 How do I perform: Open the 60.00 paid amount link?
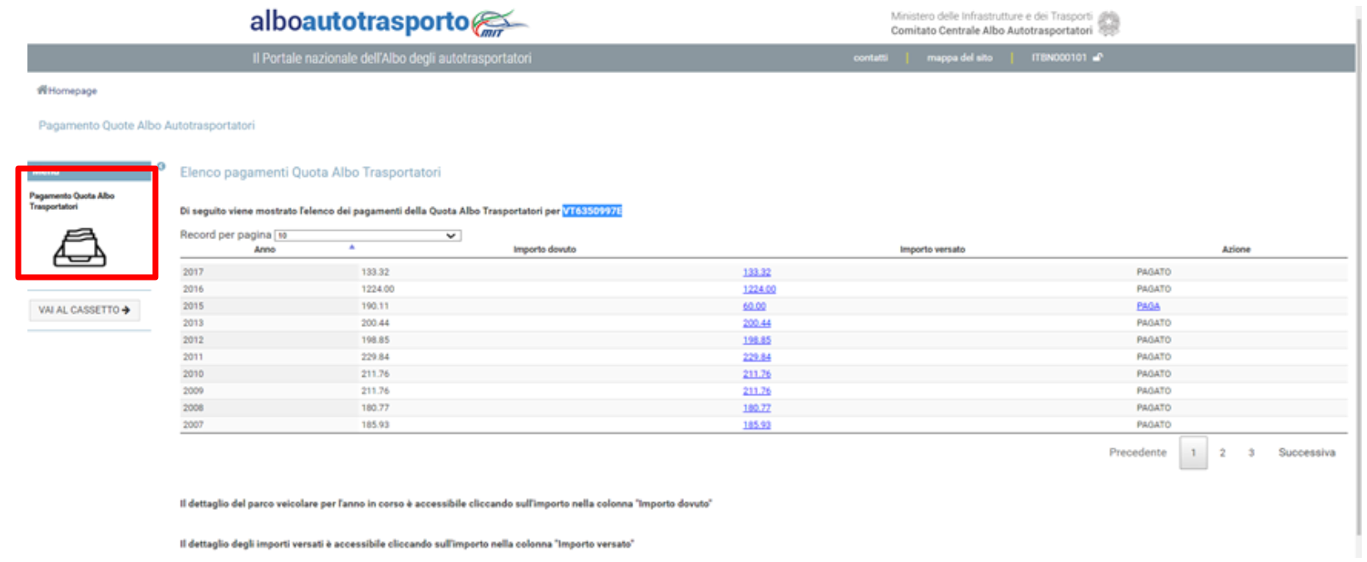tap(754, 306)
